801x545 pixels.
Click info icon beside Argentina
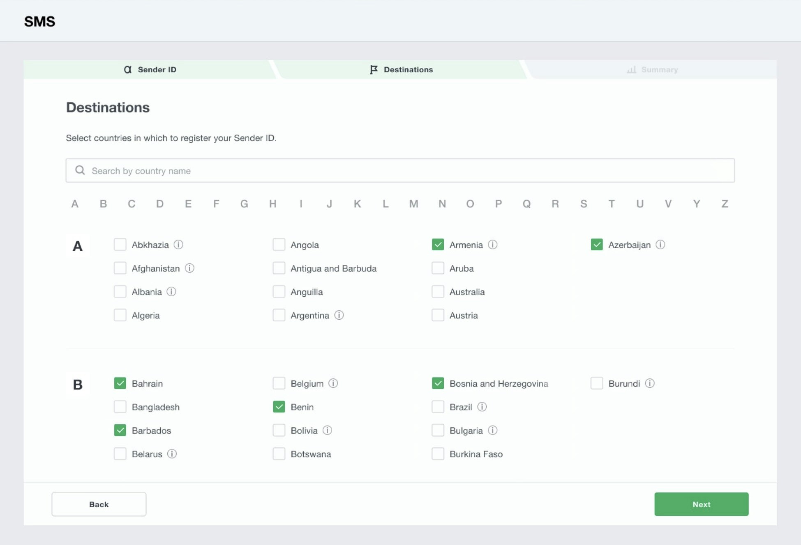click(x=339, y=315)
